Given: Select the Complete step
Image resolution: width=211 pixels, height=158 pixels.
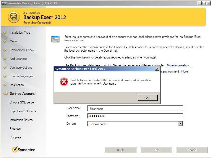Looking at the screenshot, I should coord(15,137).
